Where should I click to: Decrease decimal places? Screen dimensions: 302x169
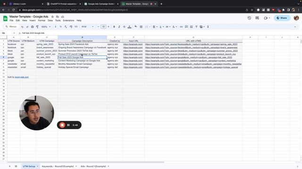coord(66,27)
